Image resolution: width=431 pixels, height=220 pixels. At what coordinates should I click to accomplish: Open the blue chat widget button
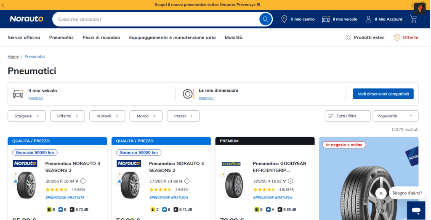pos(416,210)
